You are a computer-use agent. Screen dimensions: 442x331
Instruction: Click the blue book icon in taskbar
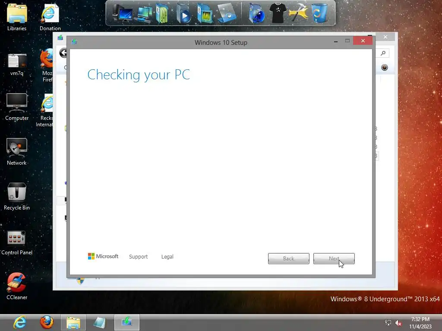pyautogui.click(x=100, y=322)
